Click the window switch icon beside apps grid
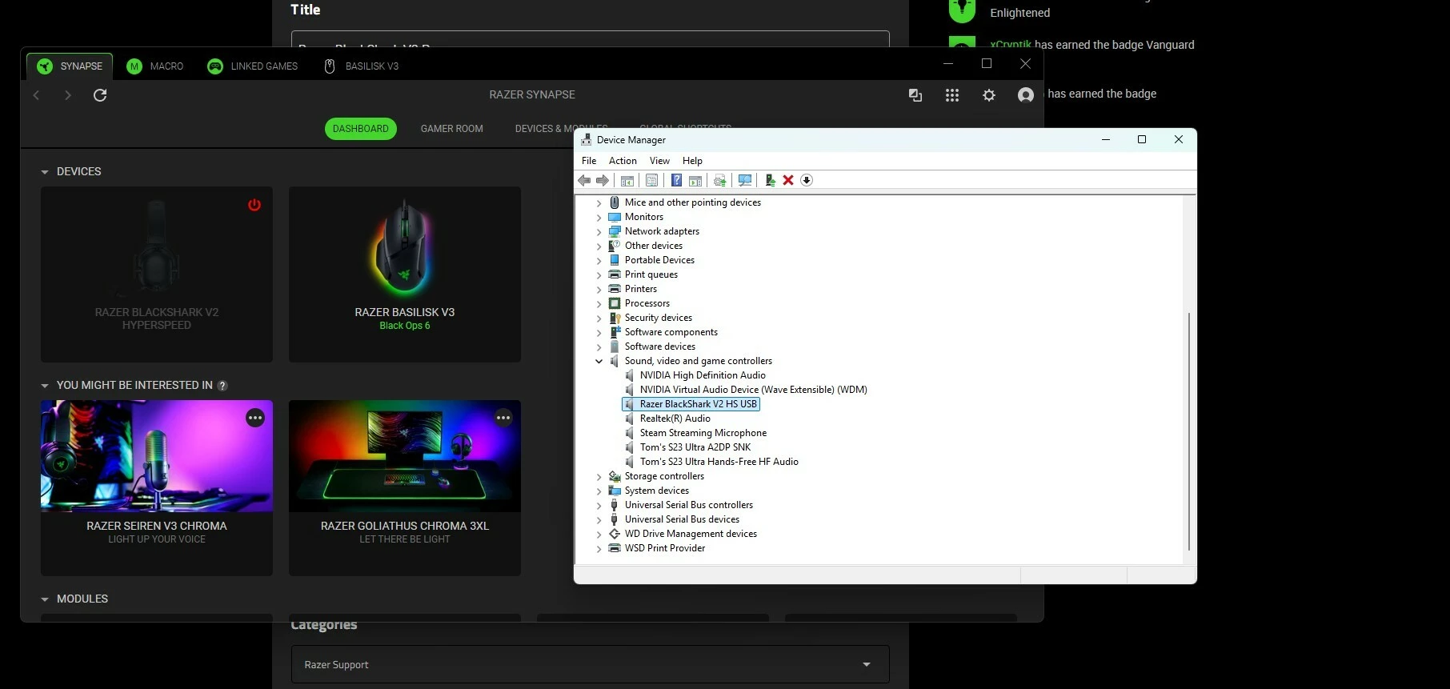 pos(915,95)
